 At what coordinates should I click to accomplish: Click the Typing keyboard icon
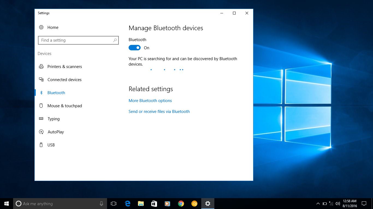[41, 119]
